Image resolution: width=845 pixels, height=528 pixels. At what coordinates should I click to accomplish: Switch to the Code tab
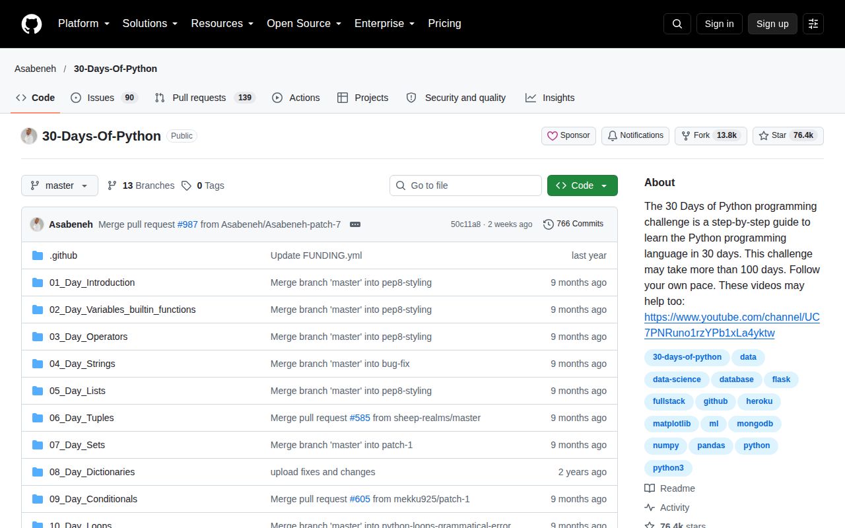pos(36,98)
